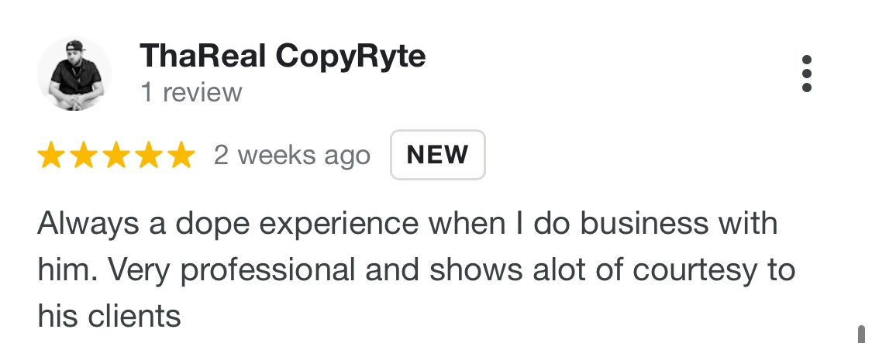This screenshot has height=343, width=872.
Task: Click the scrollbar at the bottom right
Action: (x=860, y=333)
